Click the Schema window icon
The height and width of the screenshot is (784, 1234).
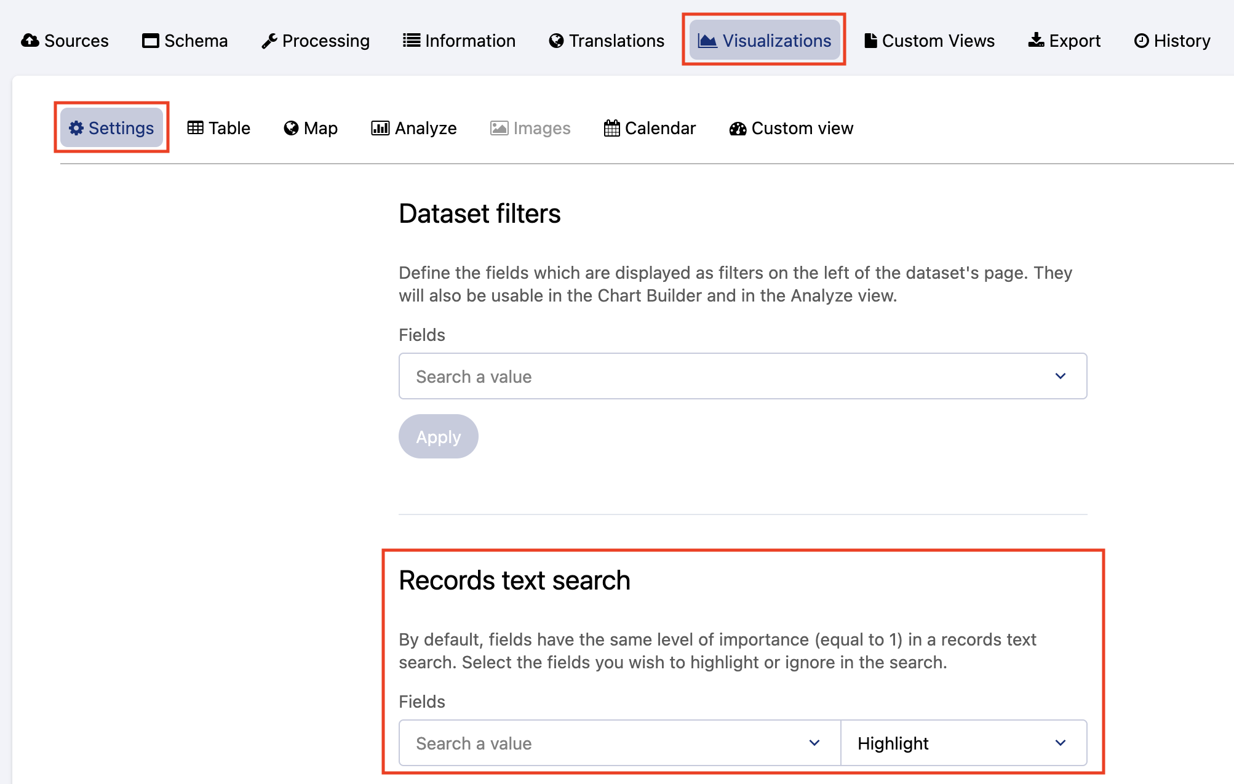(x=151, y=41)
